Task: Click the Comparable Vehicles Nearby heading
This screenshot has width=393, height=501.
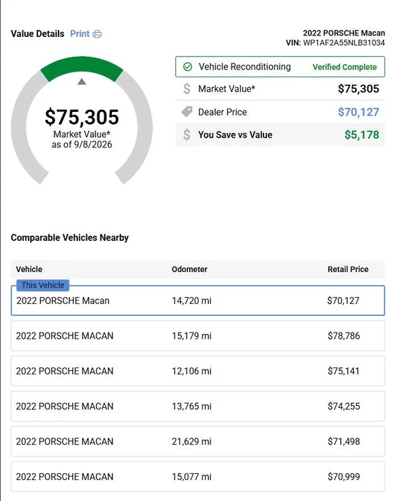Action: click(70, 238)
